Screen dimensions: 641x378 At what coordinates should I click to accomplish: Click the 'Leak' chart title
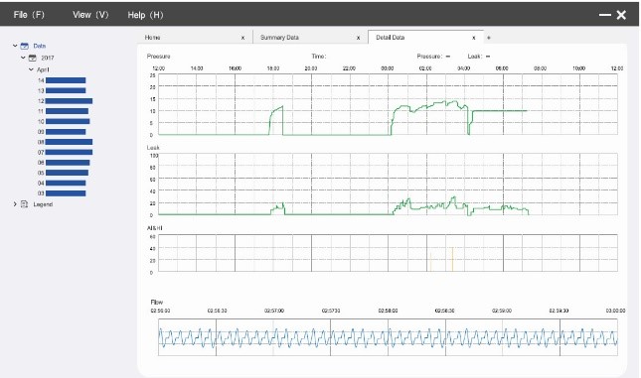coord(153,148)
